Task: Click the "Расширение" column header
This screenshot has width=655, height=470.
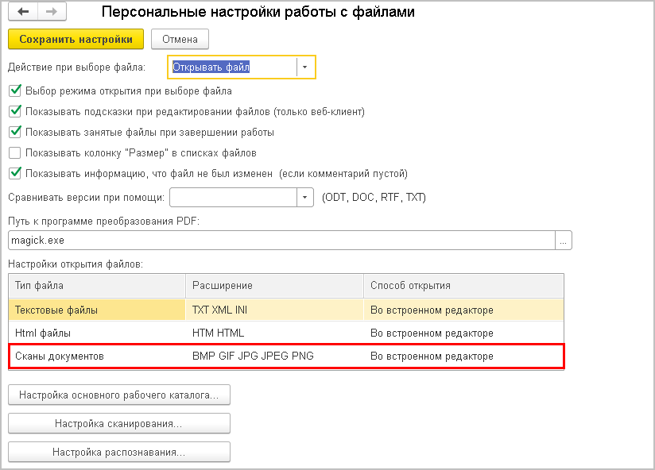Action: [x=274, y=285]
